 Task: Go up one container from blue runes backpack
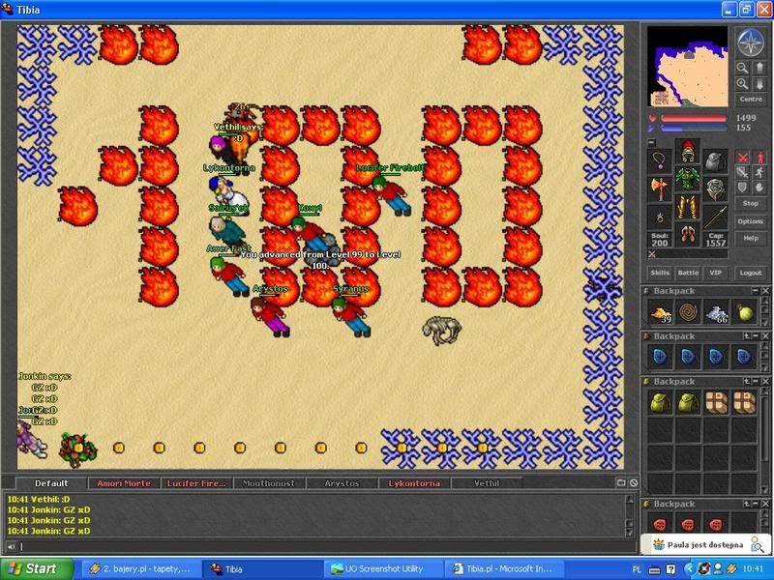(x=747, y=335)
